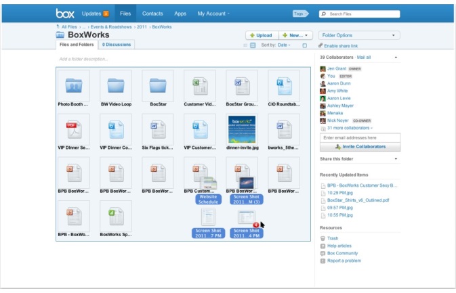The height and width of the screenshot is (293, 456).
Task: Click the Box logo
Action: (65, 14)
